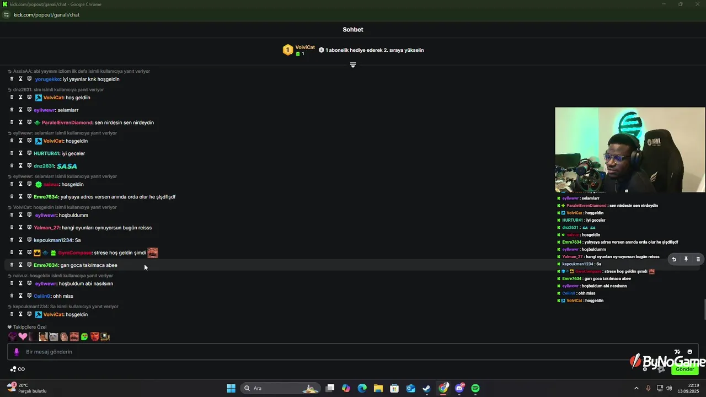
Task: Click the purple microphone icon in message box
Action: point(16,352)
